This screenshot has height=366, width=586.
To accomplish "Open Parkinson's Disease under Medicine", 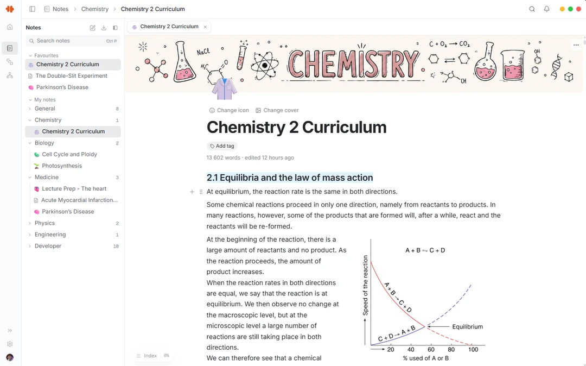I will (x=73, y=212).
